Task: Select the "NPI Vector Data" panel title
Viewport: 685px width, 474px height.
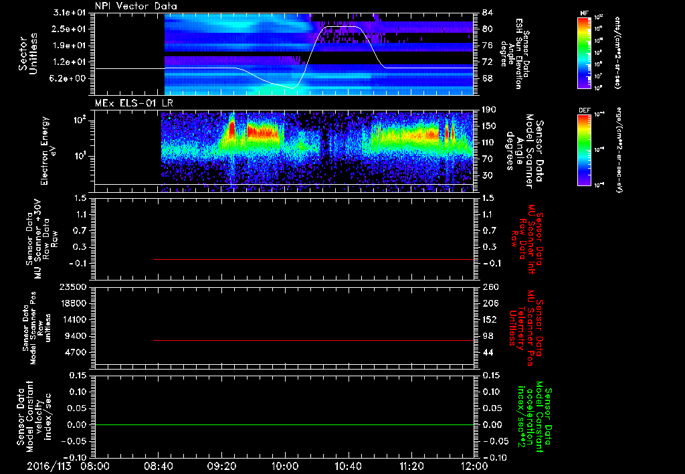Action: pos(136,6)
